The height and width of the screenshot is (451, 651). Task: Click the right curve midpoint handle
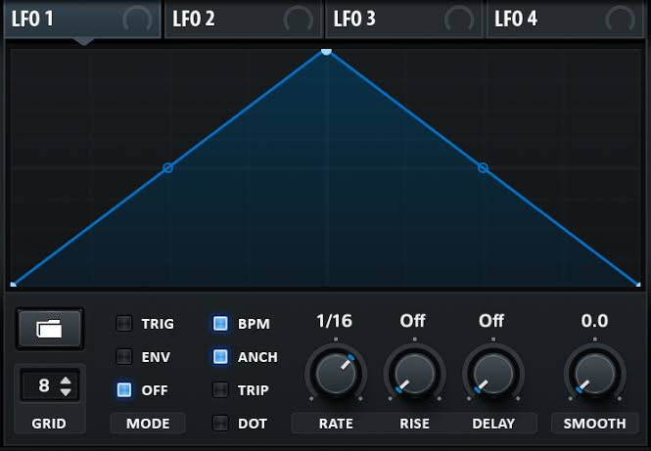coord(483,168)
